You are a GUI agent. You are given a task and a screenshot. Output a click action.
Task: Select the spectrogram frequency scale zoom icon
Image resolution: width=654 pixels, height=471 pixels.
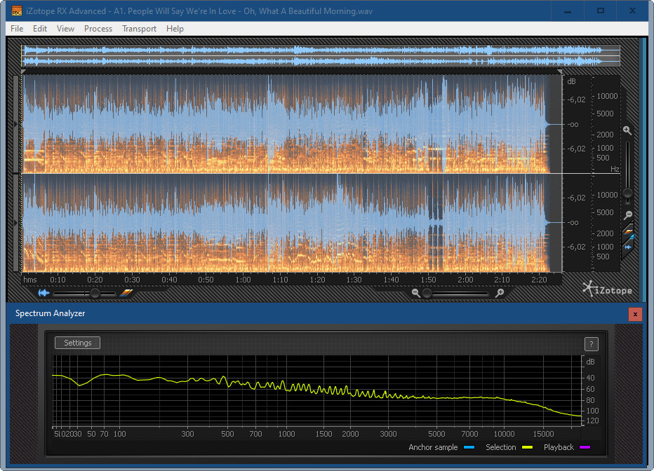tap(628, 231)
